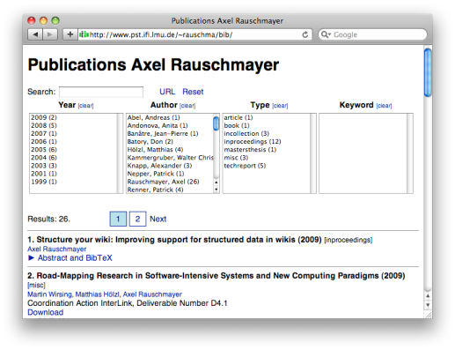Open the Google search magnifier menu
The width and height of the screenshot is (455, 350).
coord(326,34)
